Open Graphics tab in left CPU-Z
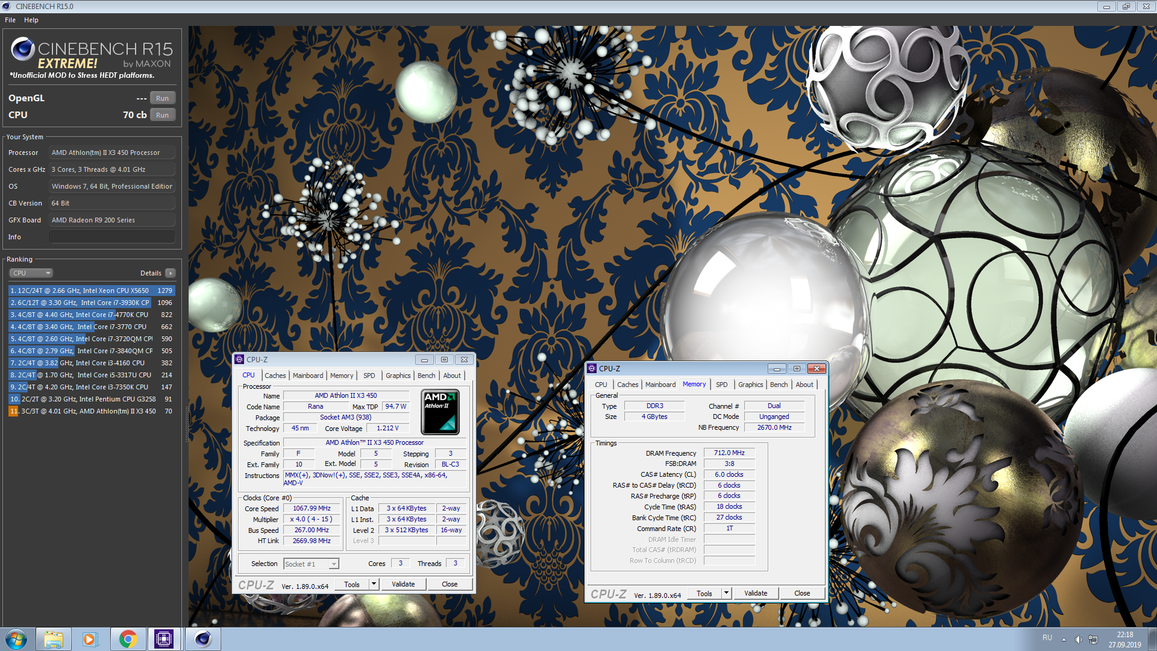 tap(398, 376)
